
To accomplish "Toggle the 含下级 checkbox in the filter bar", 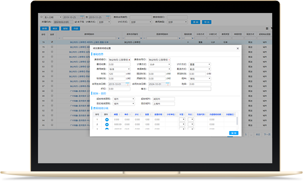I will (76, 22).
